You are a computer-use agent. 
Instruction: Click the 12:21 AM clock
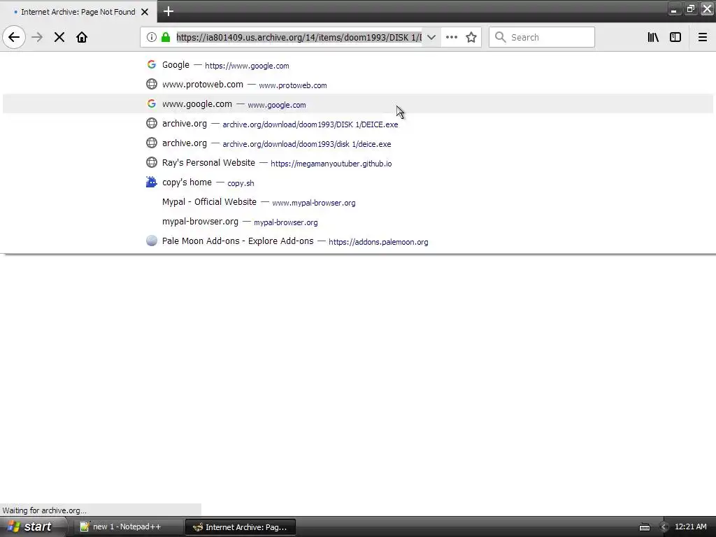click(x=690, y=527)
